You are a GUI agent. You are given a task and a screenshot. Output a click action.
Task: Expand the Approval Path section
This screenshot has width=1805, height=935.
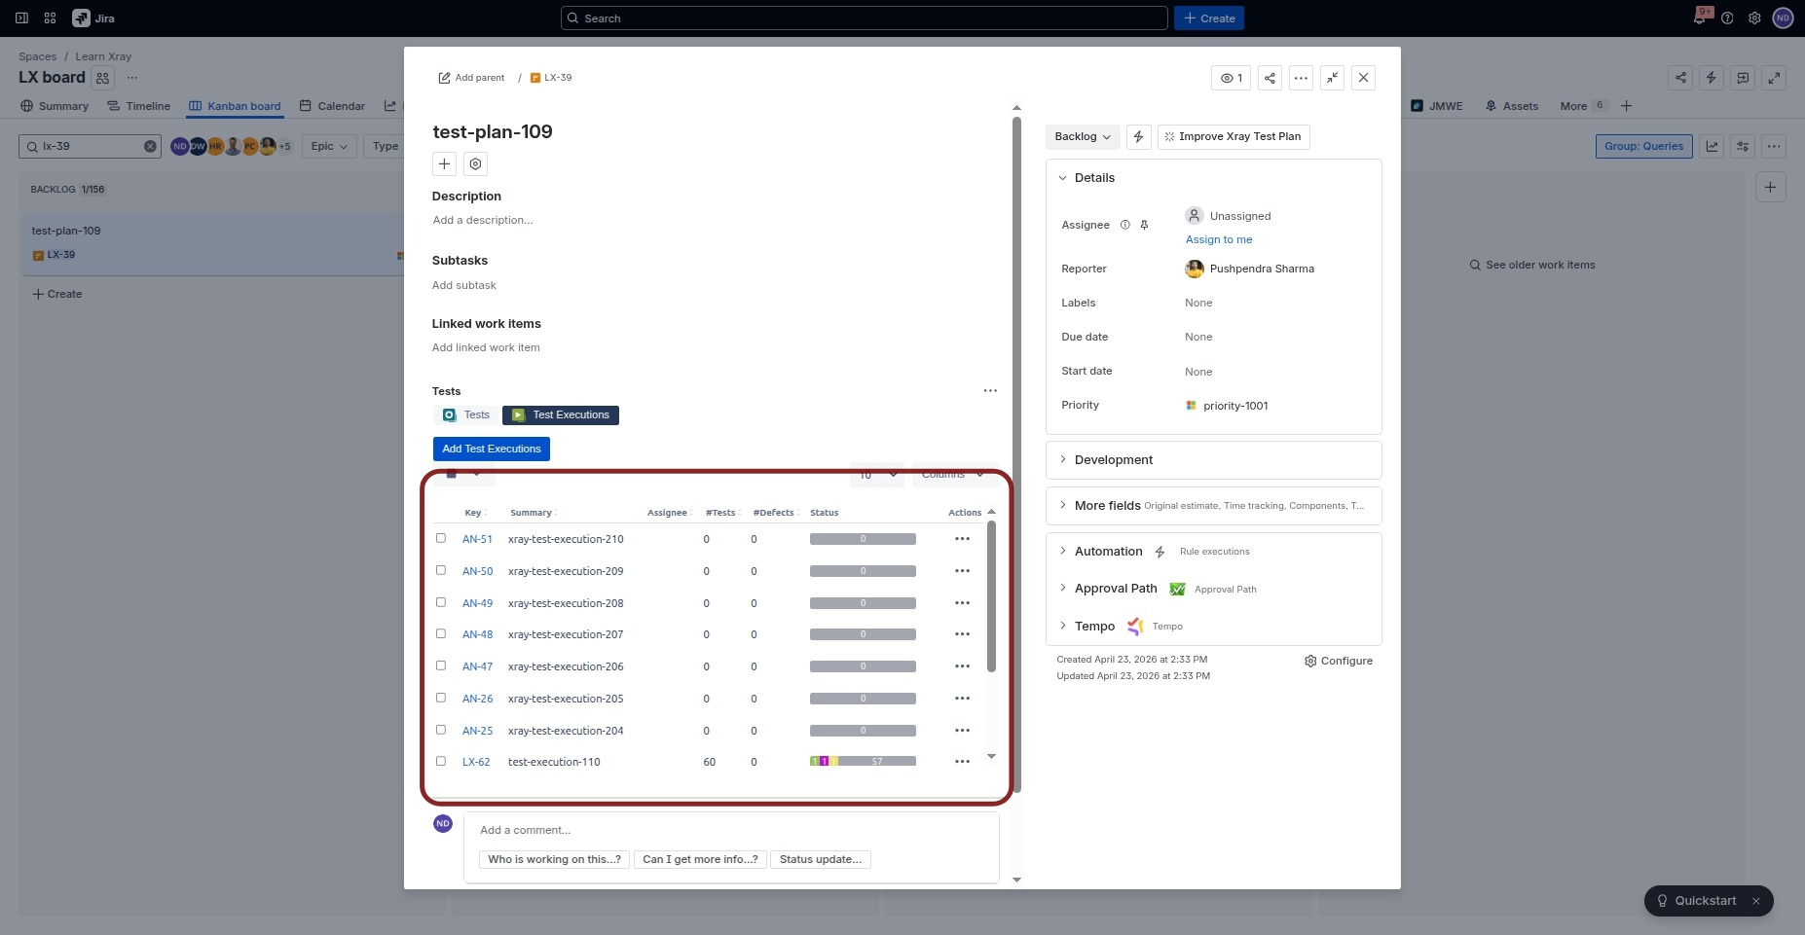pos(1062,588)
